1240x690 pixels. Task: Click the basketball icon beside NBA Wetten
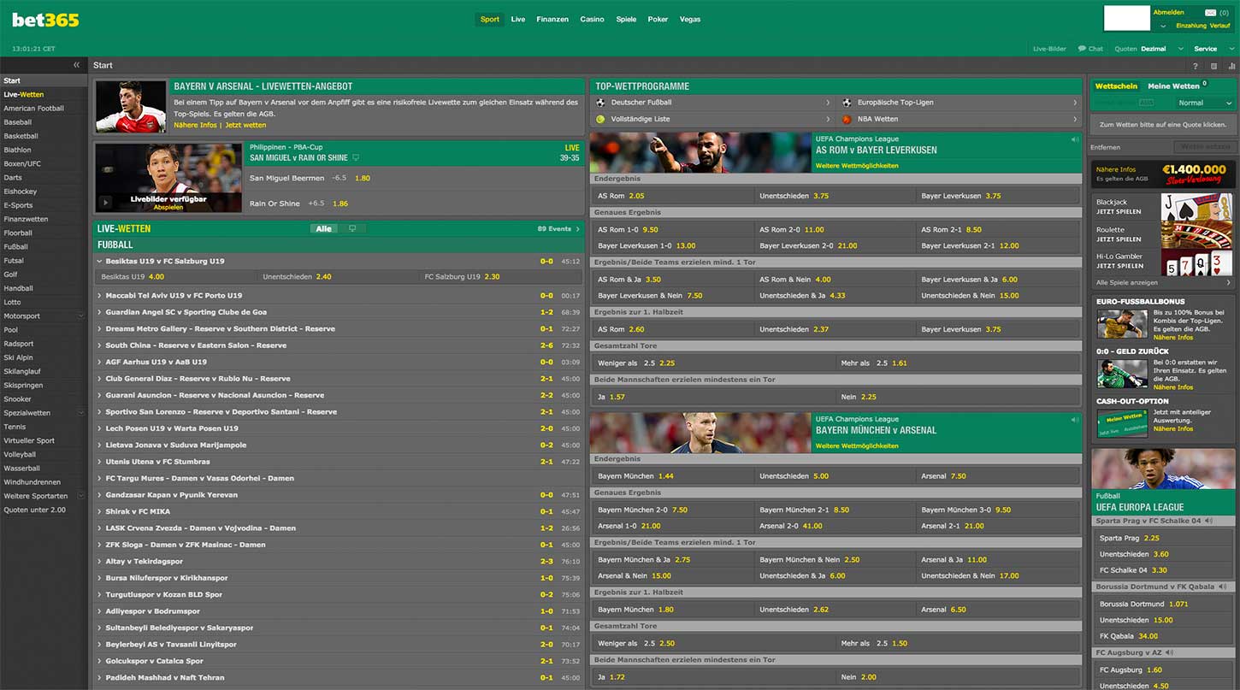847,119
